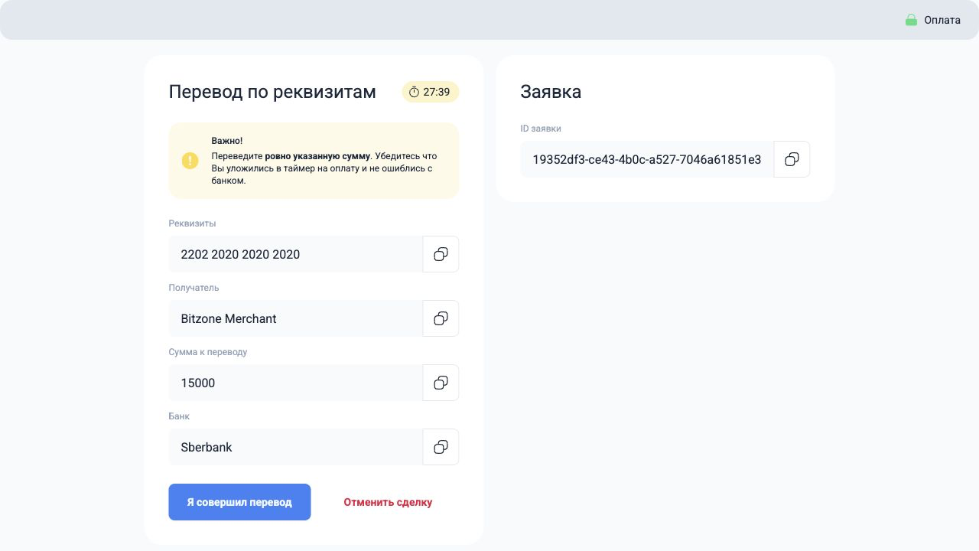Confirm with Я совершил перевод button
Image resolution: width=979 pixels, height=551 pixels.
[x=239, y=502]
